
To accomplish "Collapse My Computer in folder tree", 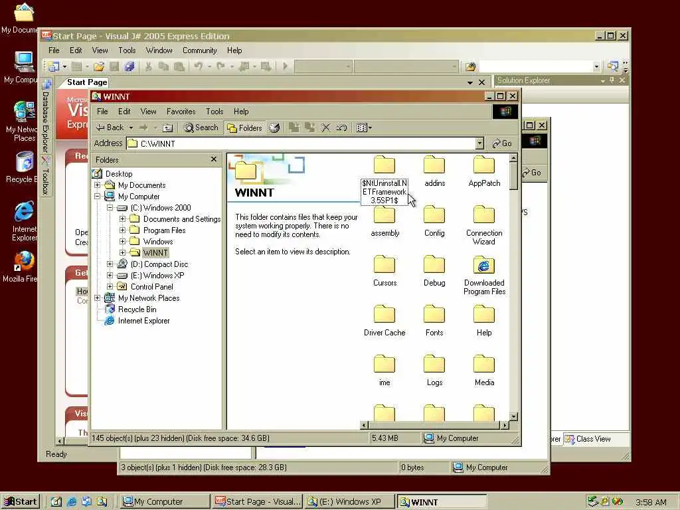I will [98, 197].
